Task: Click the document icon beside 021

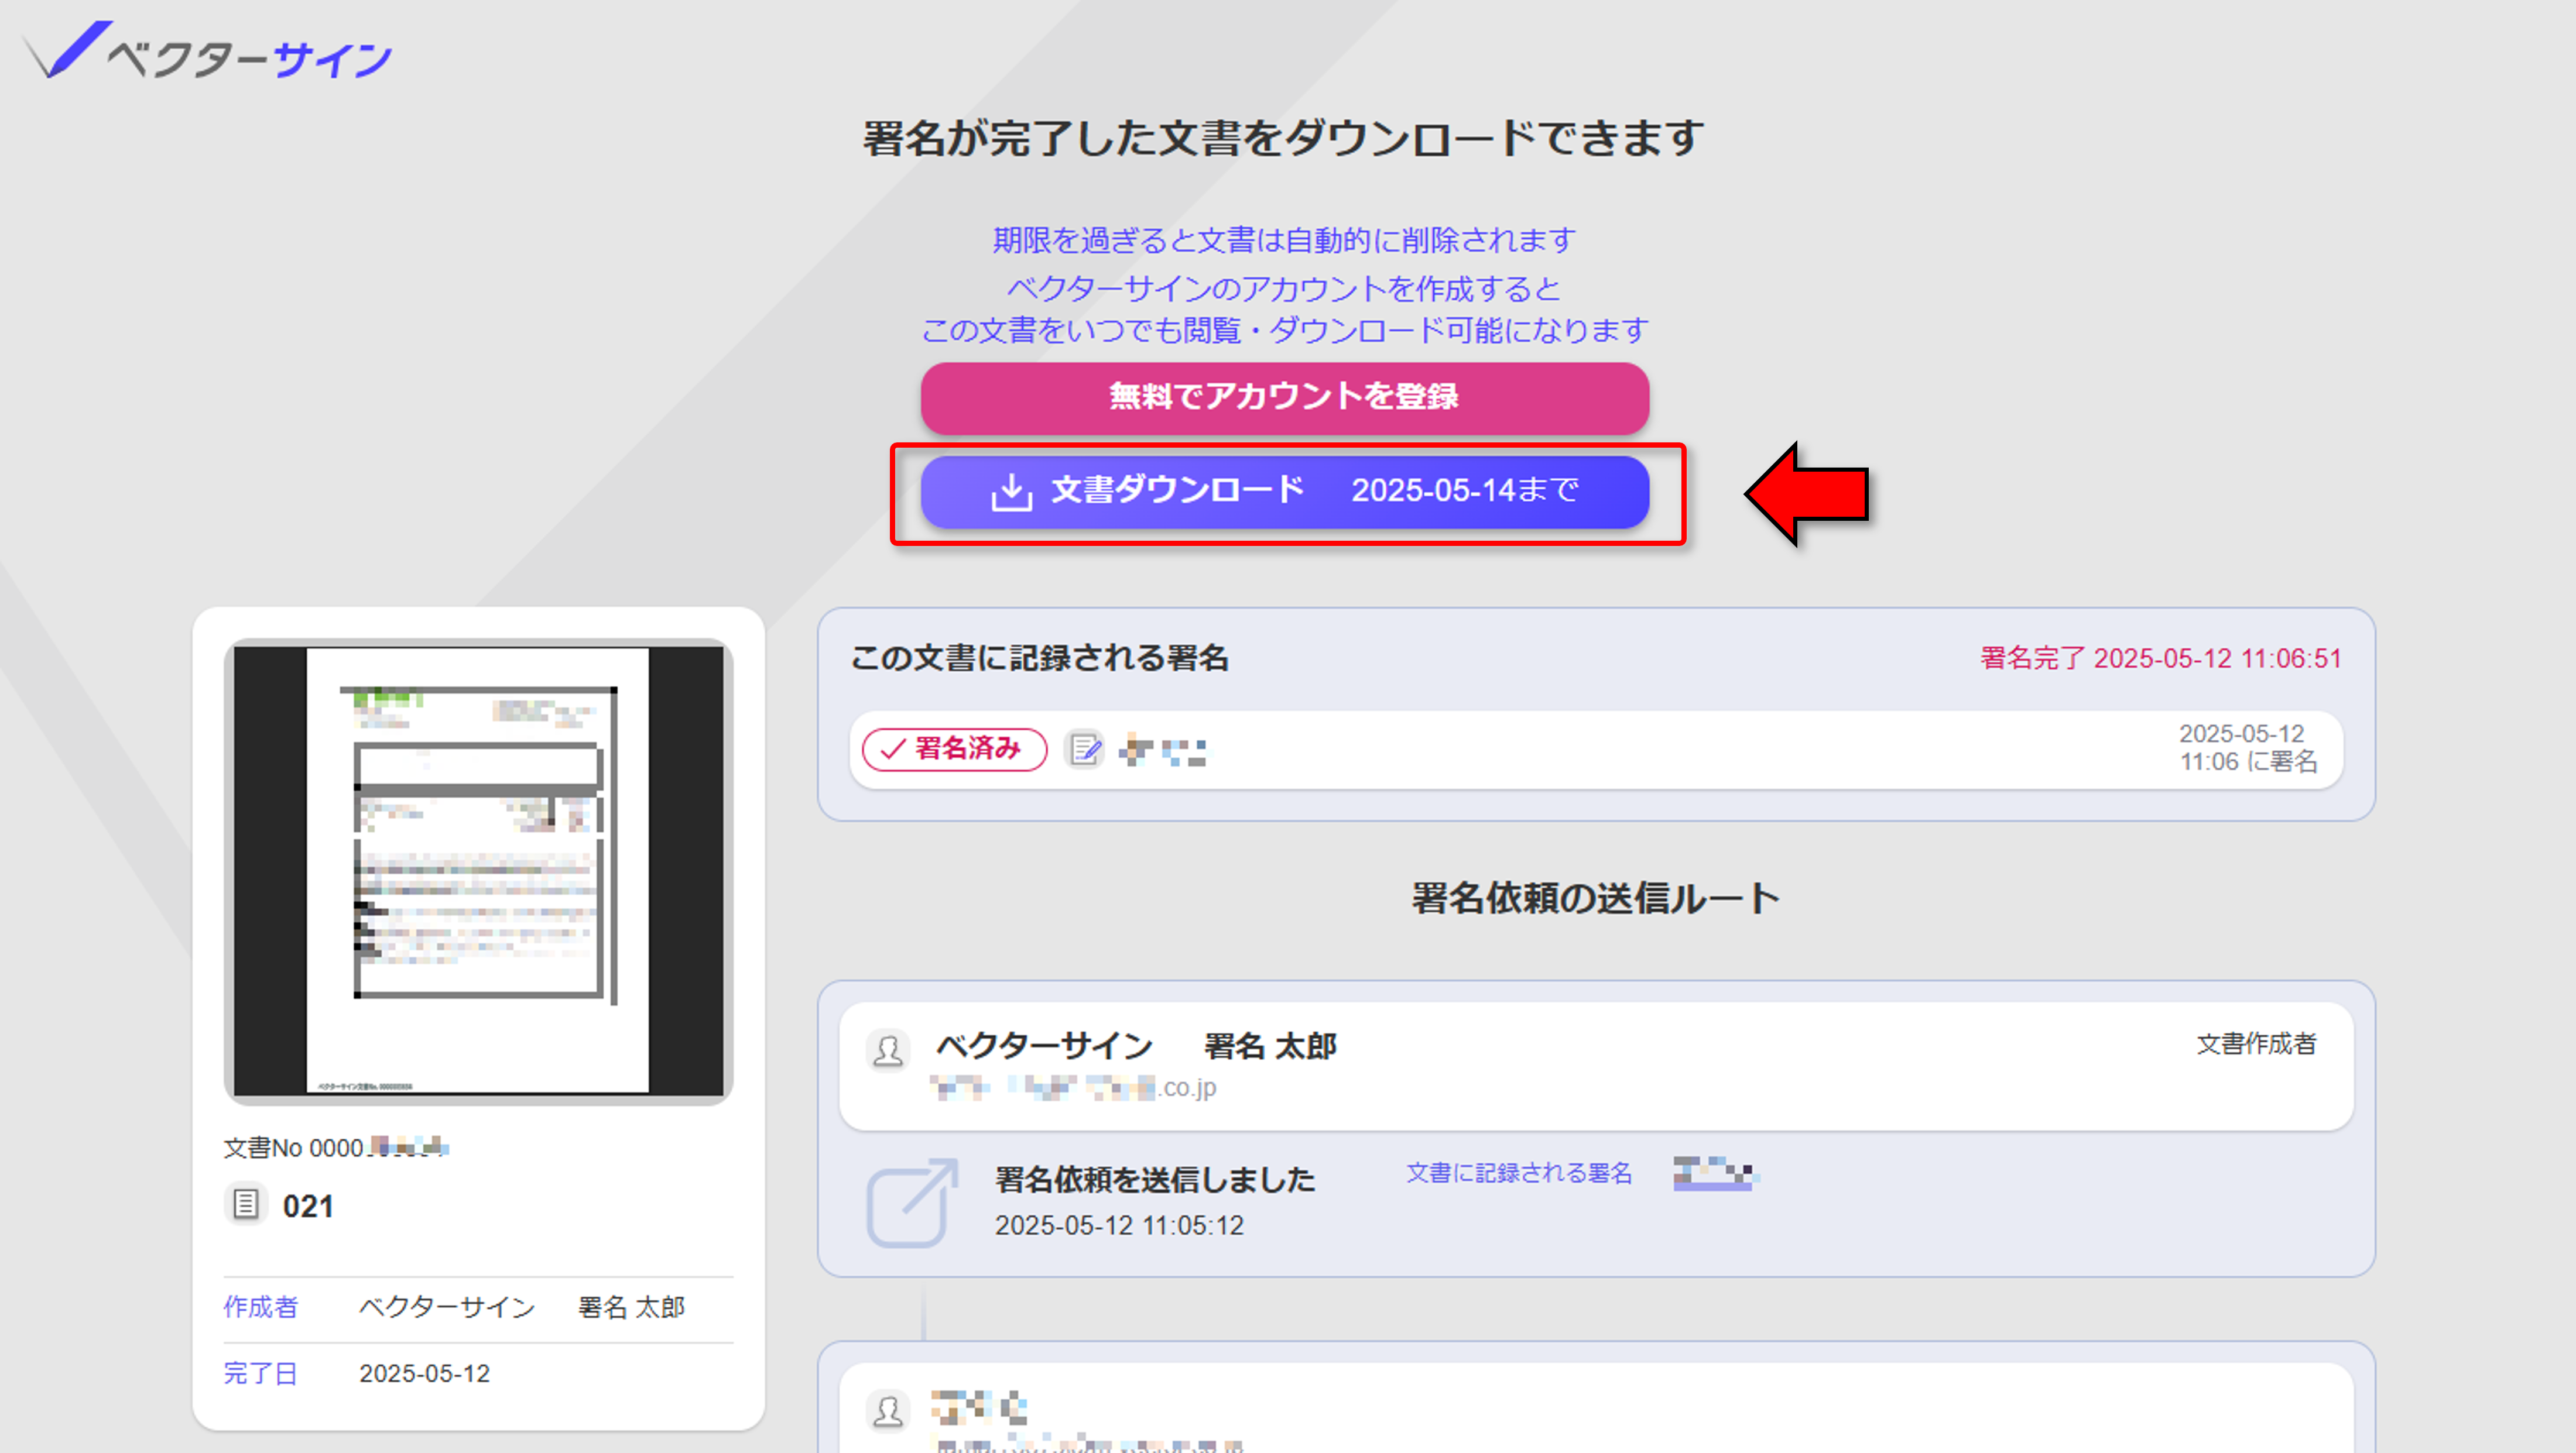Action: [245, 1204]
